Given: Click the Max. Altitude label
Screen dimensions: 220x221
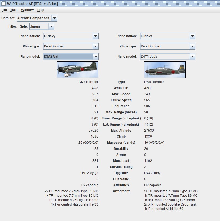Looking at the screenshot, I should click(121, 131).
